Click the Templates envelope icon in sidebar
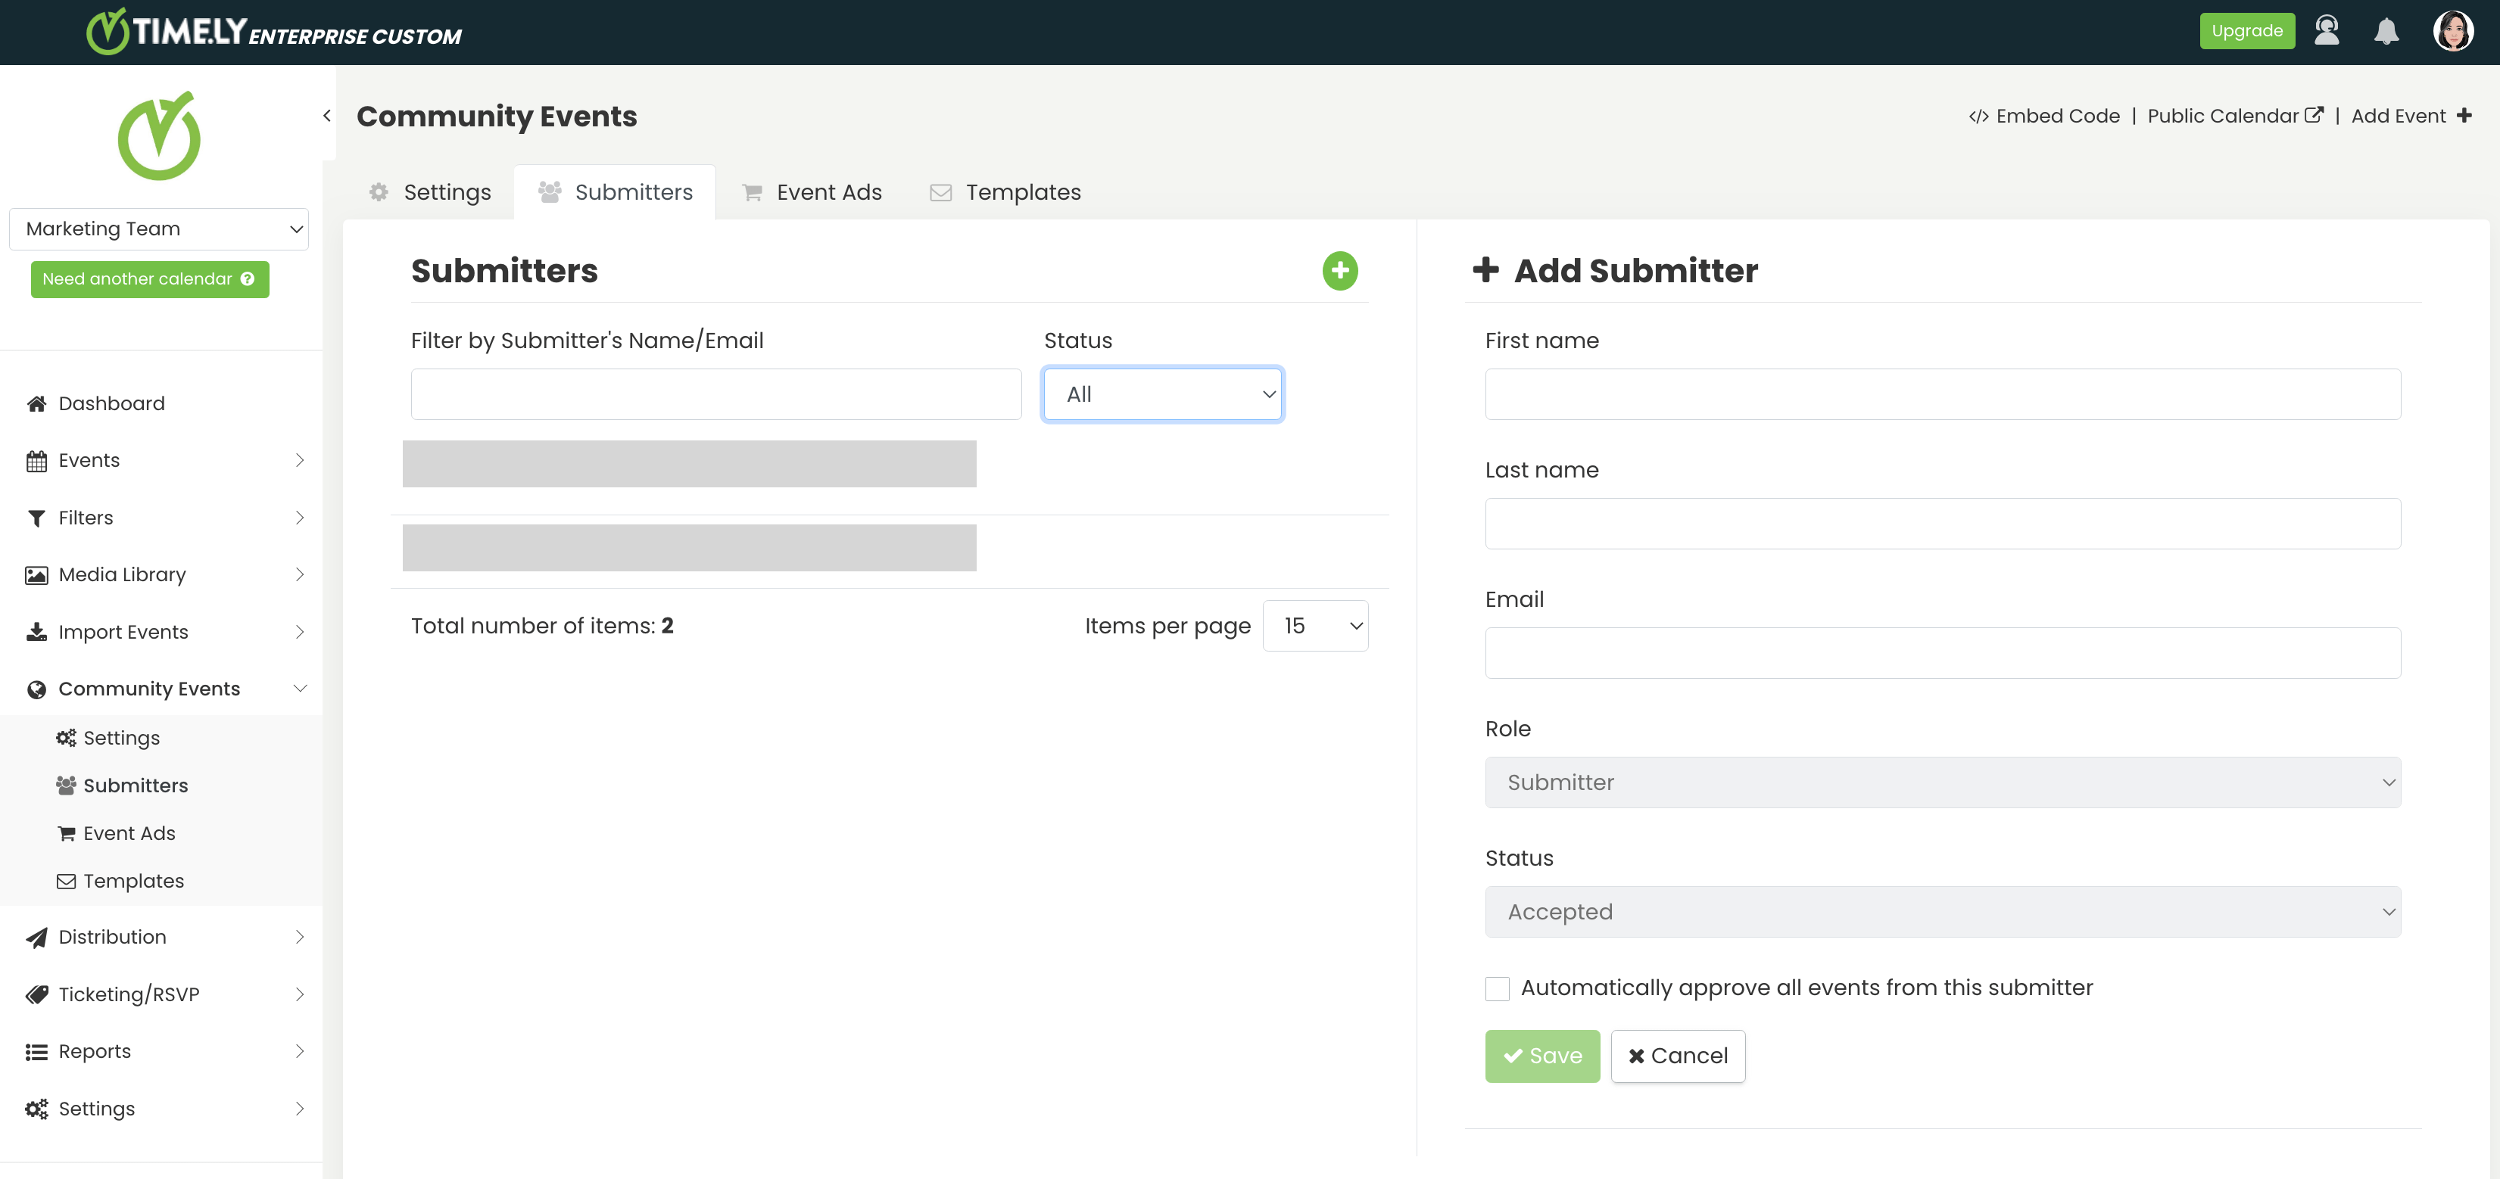The height and width of the screenshot is (1179, 2500). (66, 881)
